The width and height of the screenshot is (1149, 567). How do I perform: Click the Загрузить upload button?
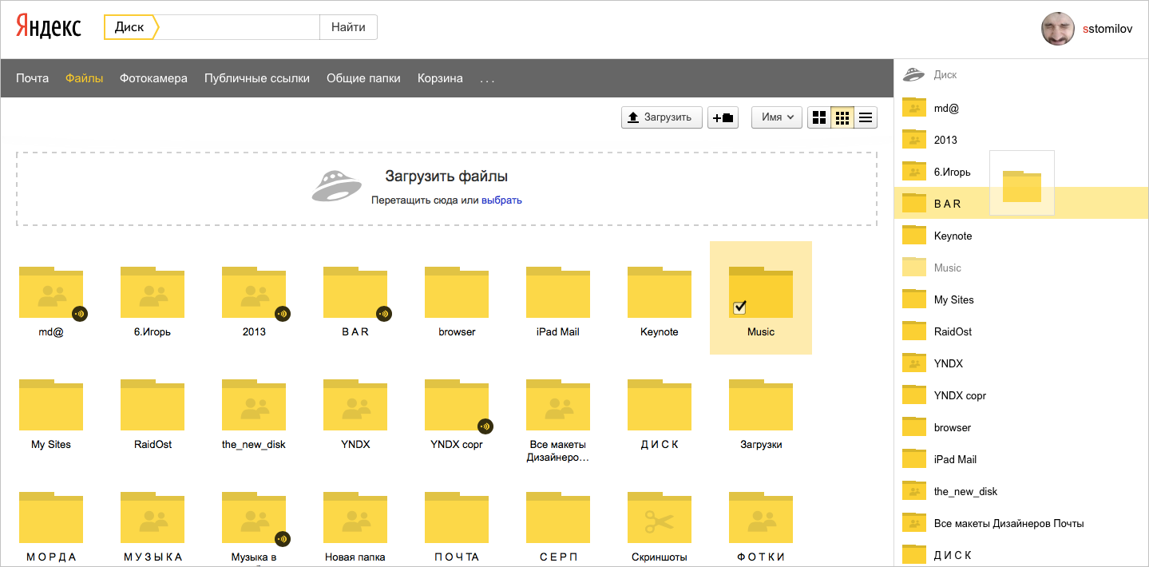click(661, 117)
